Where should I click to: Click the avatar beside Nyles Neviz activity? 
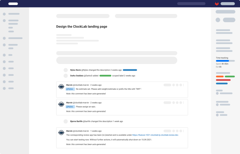coord(66,70)
